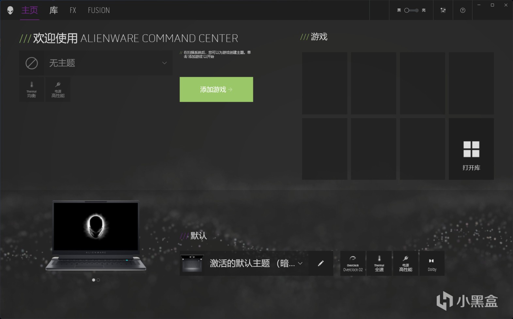Select the first carousel dot under laptop

[x=94, y=280]
